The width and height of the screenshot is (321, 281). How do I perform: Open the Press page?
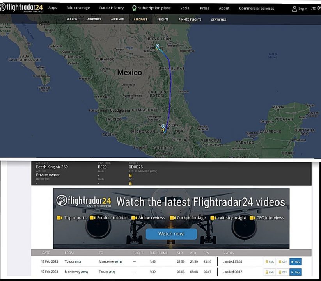click(x=204, y=8)
